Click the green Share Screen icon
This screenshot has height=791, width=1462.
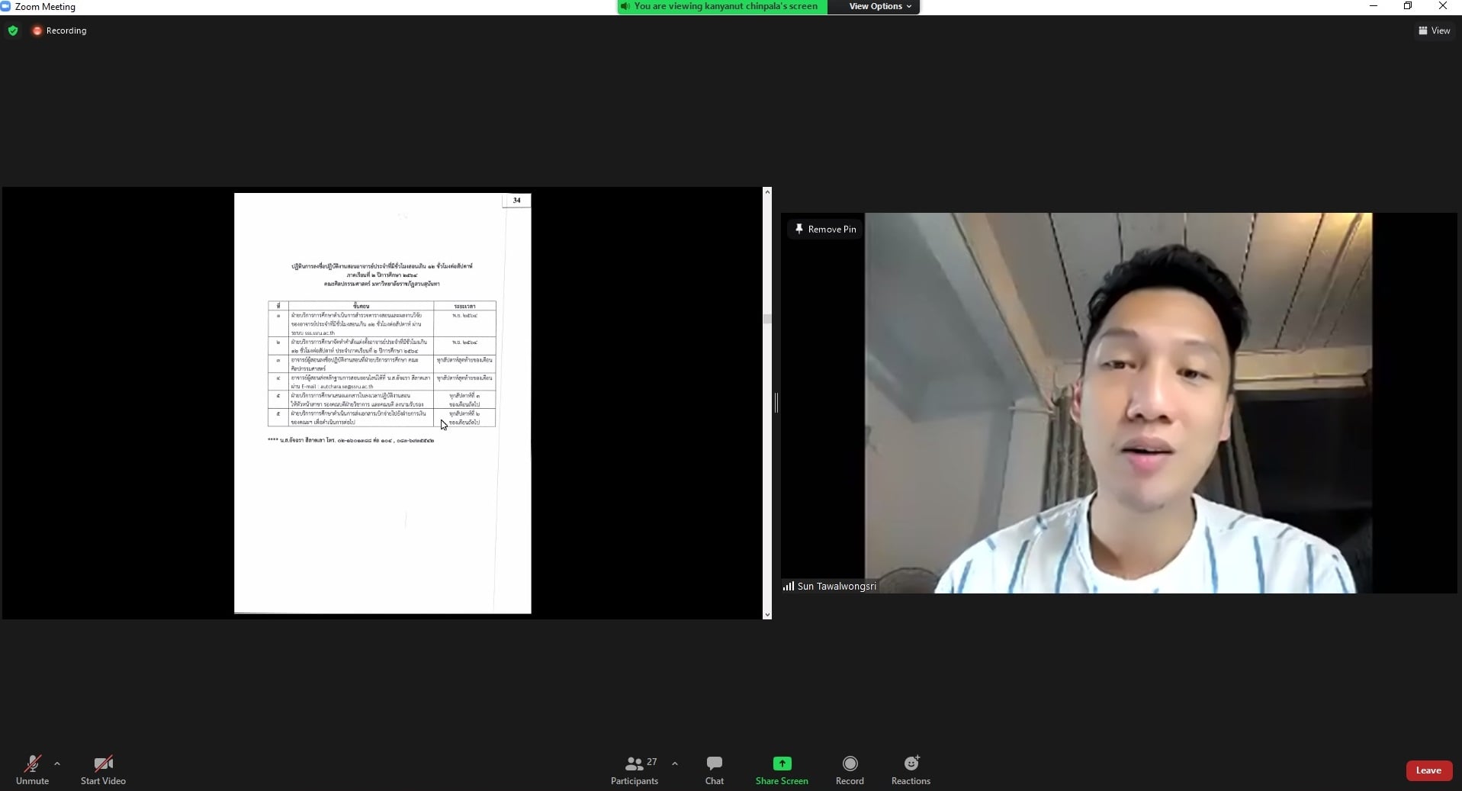pyautogui.click(x=782, y=764)
